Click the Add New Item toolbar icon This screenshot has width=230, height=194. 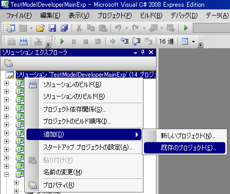point(23,28)
